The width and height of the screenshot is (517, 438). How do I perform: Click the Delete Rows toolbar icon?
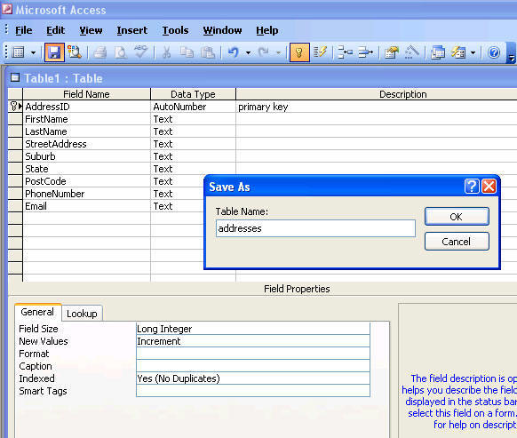(366, 52)
